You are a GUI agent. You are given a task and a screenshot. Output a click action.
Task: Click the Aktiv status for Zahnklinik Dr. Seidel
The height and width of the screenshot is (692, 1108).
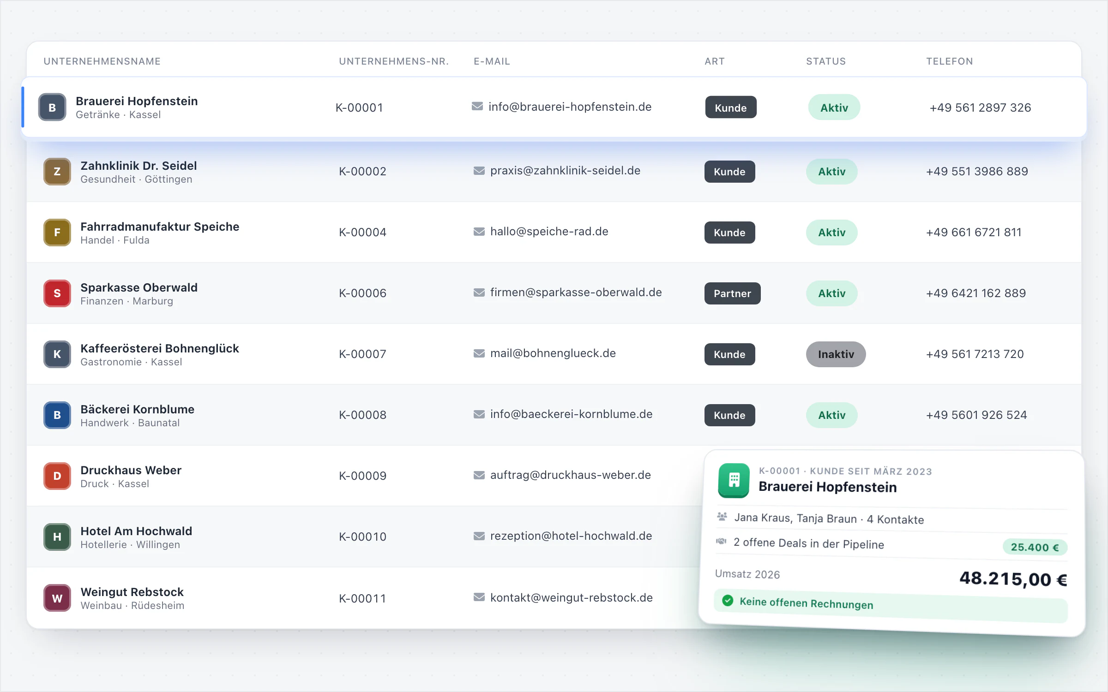coord(832,172)
